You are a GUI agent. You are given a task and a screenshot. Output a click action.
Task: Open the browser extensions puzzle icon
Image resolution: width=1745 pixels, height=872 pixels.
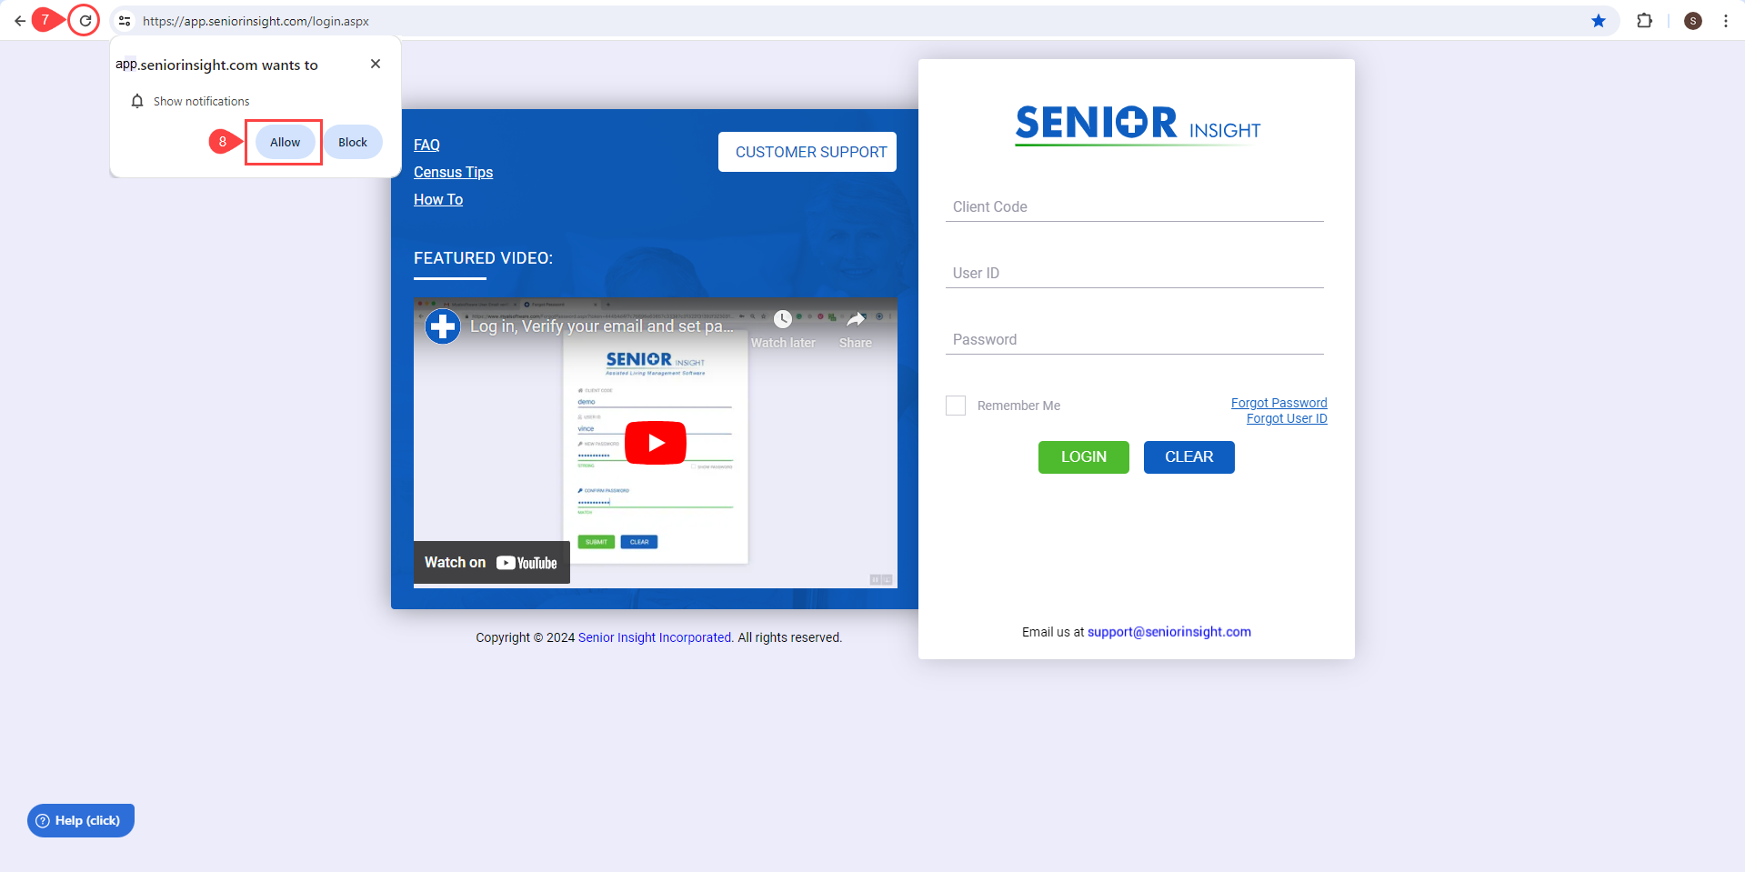pyautogui.click(x=1644, y=21)
